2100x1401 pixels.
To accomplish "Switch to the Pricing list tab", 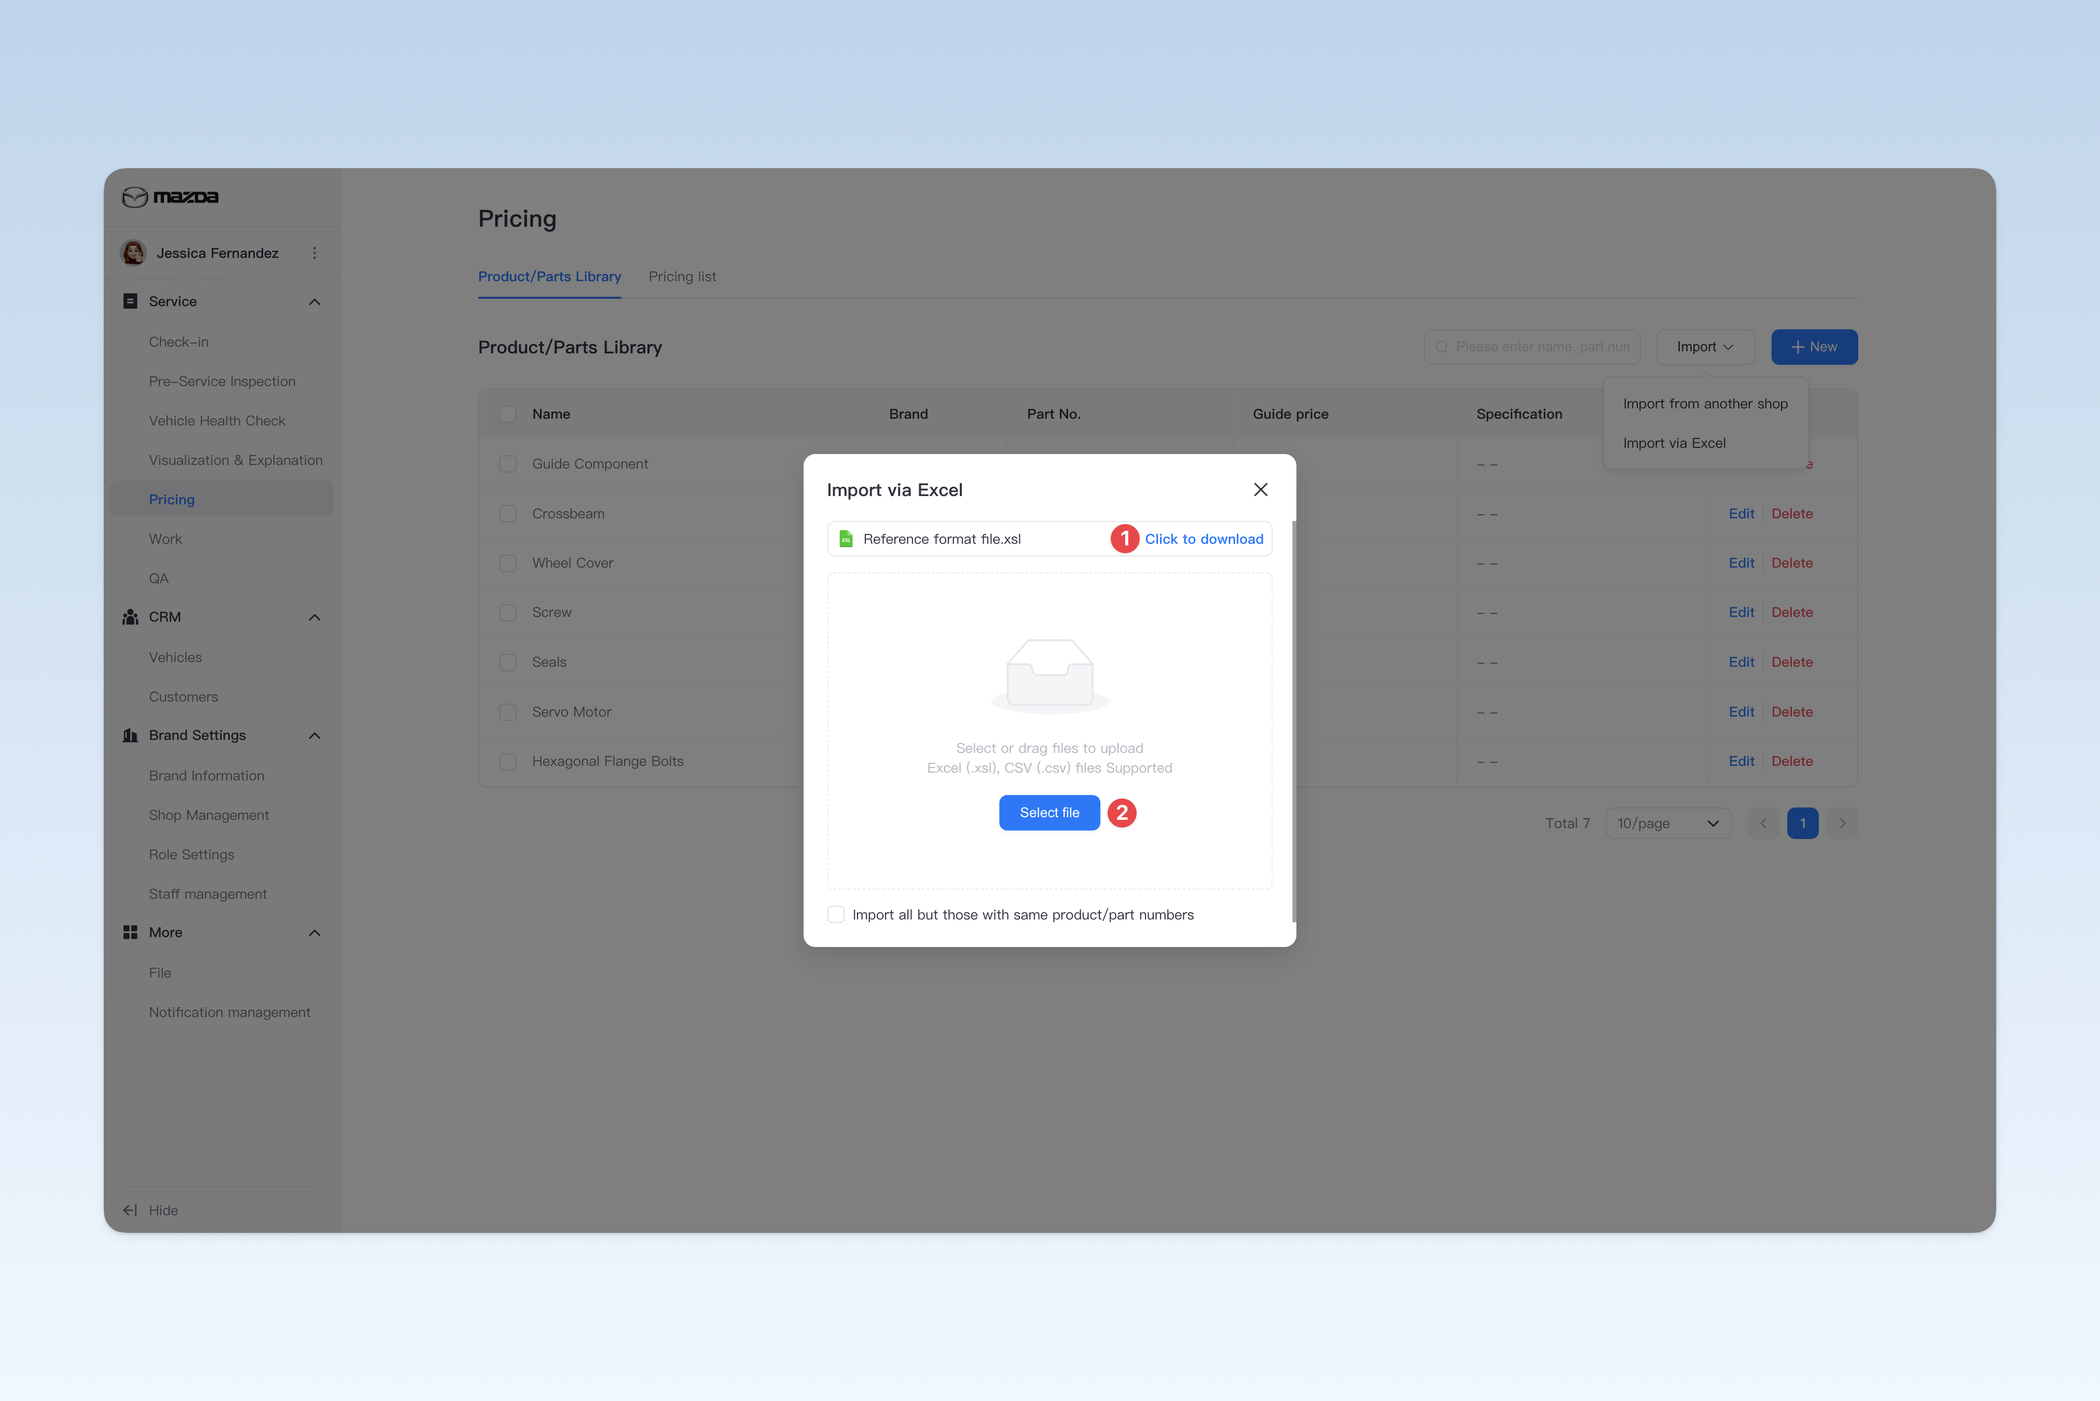I will pos(682,277).
